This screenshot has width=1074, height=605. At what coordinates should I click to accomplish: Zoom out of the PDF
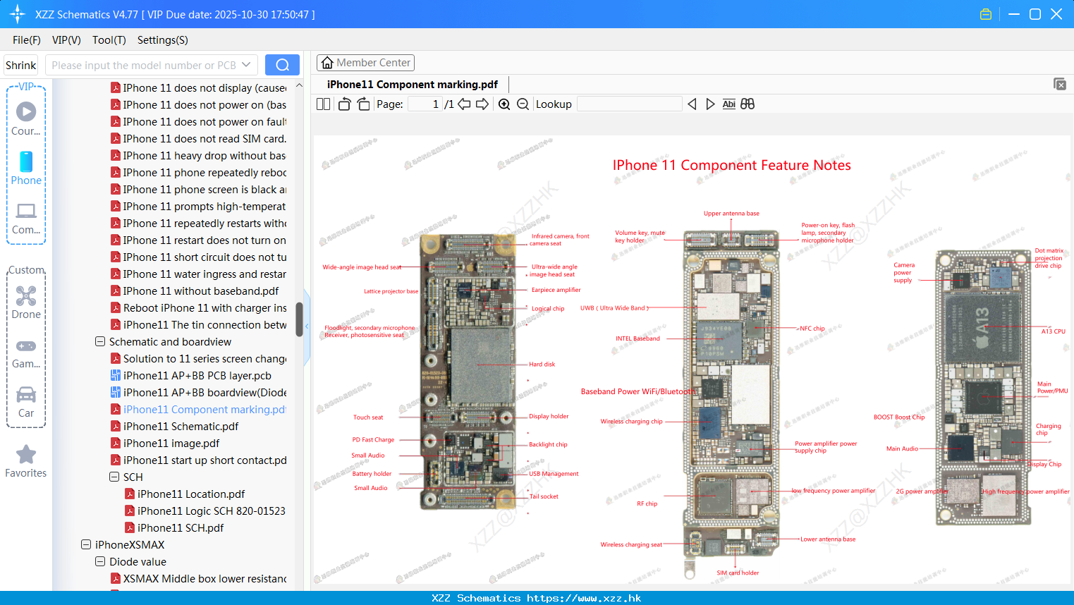click(523, 104)
